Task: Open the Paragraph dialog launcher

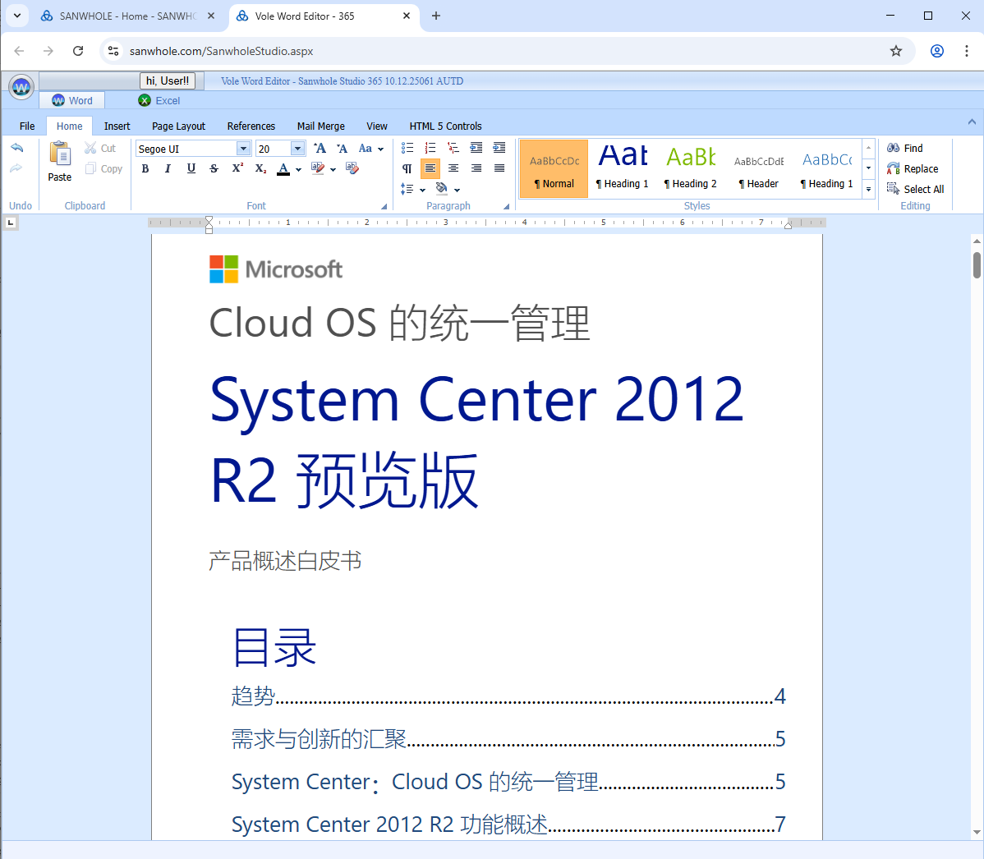Action: [x=506, y=206]
